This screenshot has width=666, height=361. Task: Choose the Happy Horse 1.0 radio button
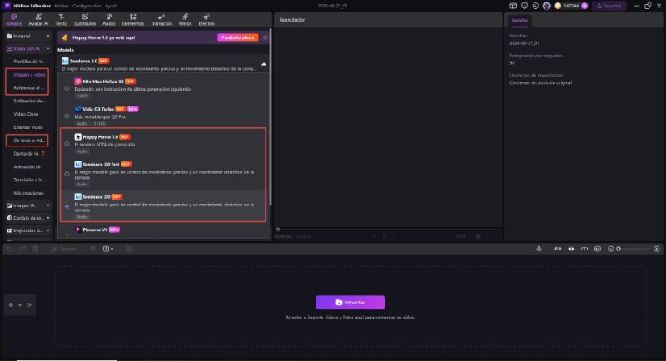[67, 144]
